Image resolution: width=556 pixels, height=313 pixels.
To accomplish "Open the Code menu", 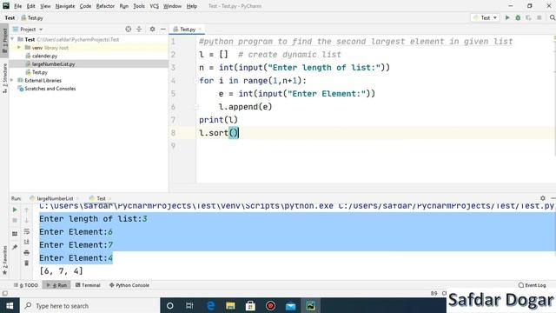I will point(85,6).
